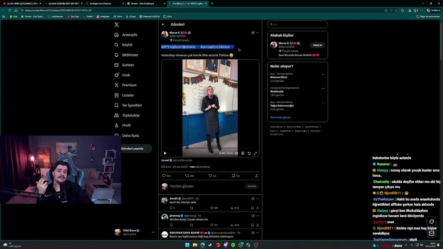Click Takip et to follow Merve S.
The width and height of the screenshot is (443, 249).
pyautogui.click(x=317, y=45)
